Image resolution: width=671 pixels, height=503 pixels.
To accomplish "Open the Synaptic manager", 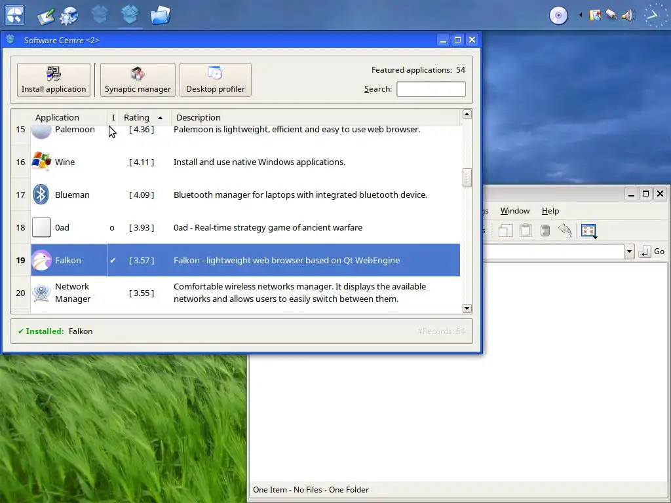I will coord(138,80).
